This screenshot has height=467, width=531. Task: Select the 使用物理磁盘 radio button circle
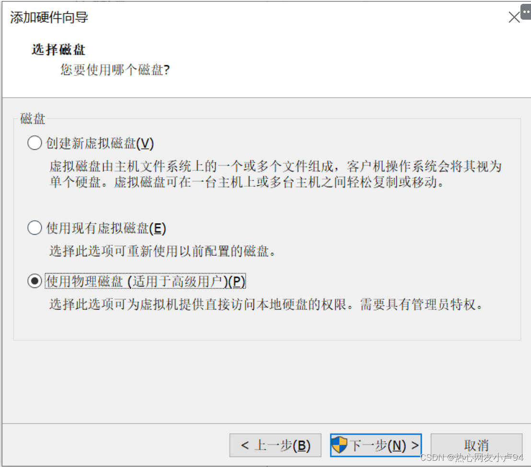[x=35, y=281]
